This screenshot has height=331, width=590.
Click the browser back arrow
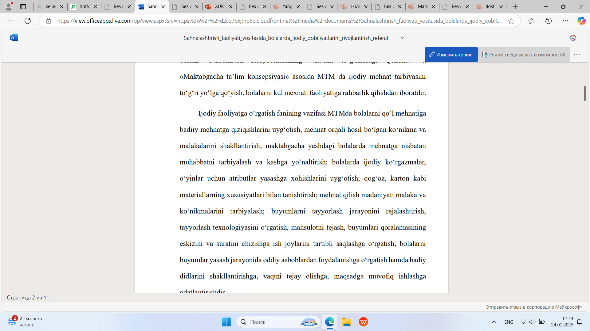pos(11,21)
